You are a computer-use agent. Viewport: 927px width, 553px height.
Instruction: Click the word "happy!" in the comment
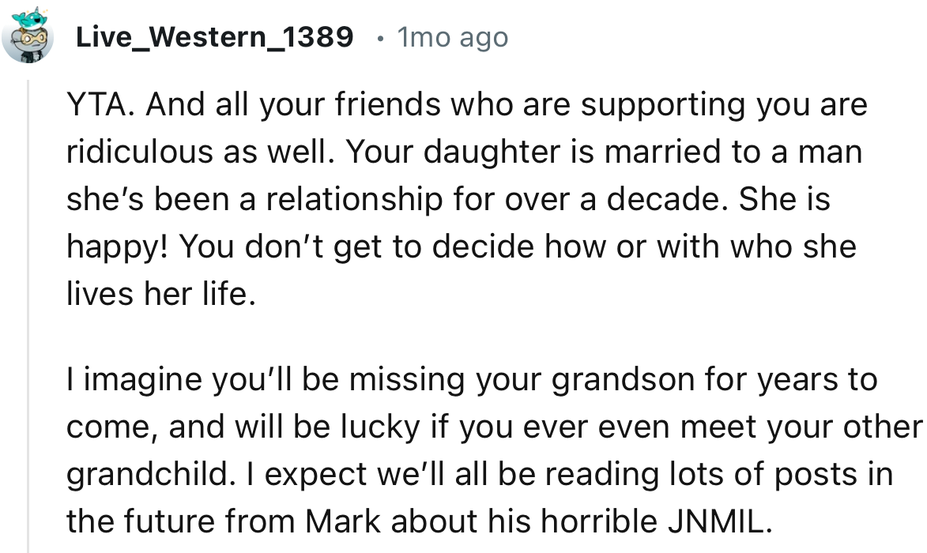pyautogui.click(x=116, y=247)
